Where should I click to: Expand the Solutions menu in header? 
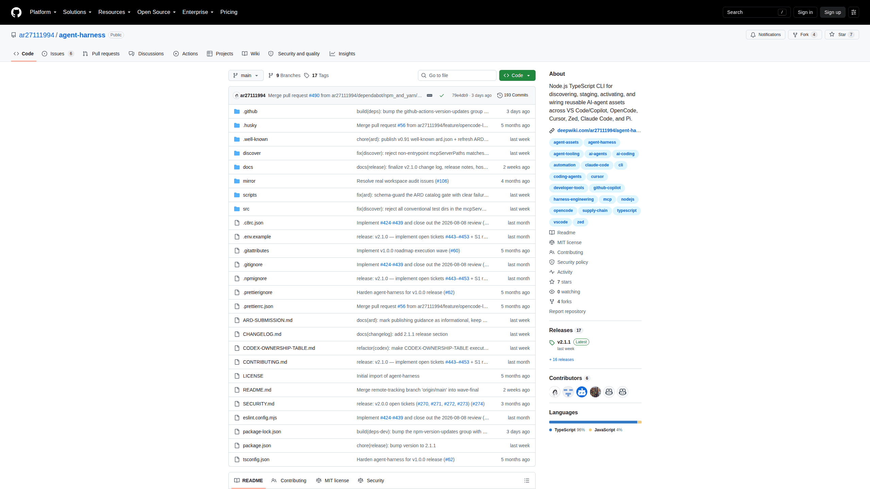point(77,12)
